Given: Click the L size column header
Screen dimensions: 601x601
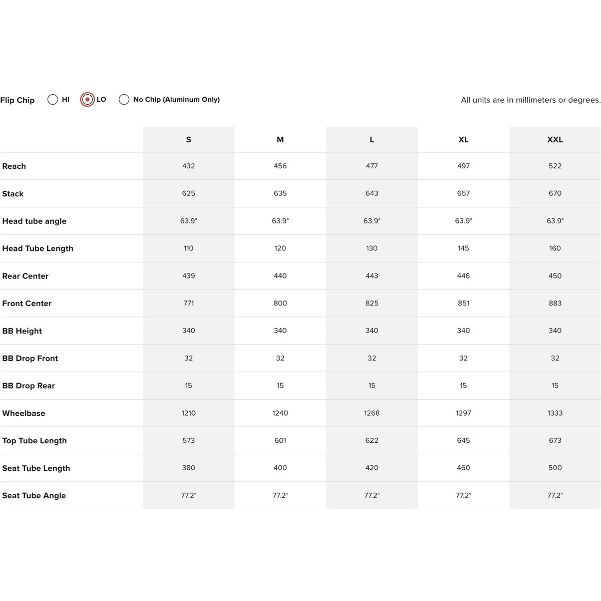Looking at the screenshot, I should (x=372, y=140).
